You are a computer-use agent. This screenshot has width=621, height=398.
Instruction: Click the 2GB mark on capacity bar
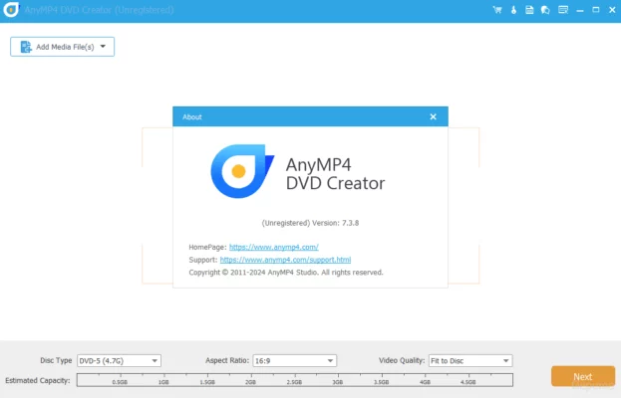tap(250, 382)
